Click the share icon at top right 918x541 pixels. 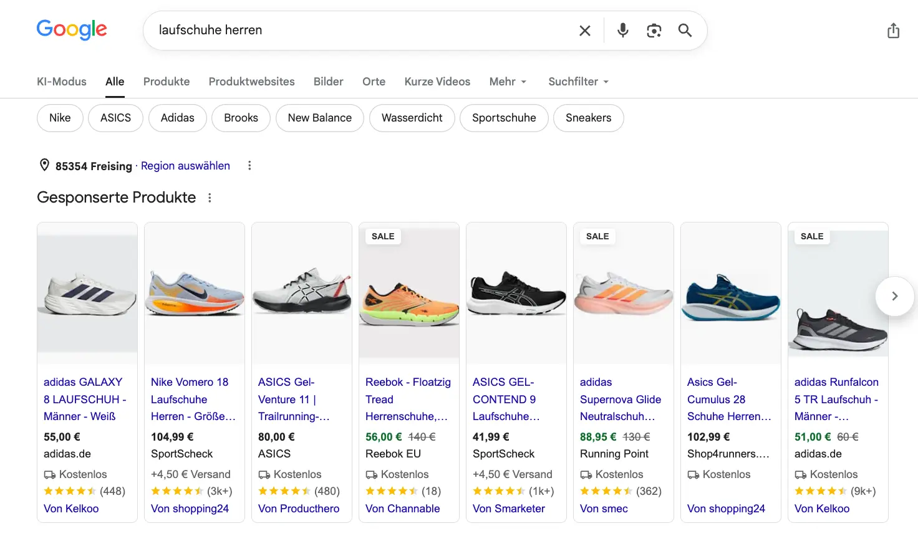point(893,31)
